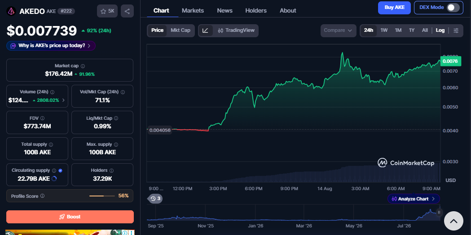This screenshot has height=235, width=471.
Task: Click the mini timeline range chart
Action: (x=294, y=213)
